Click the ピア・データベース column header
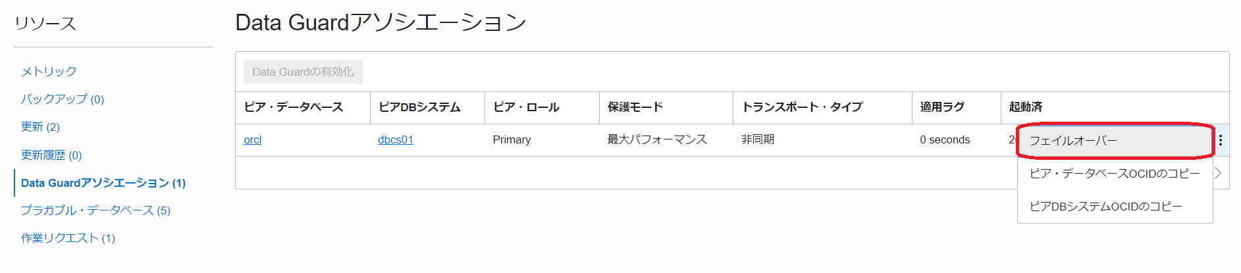 coord(294,107)
